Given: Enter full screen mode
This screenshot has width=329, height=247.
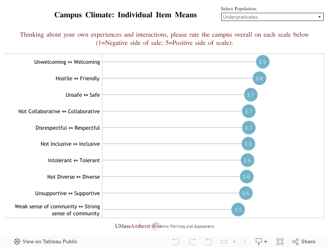Looking at the screenshot, I should 280,242.
